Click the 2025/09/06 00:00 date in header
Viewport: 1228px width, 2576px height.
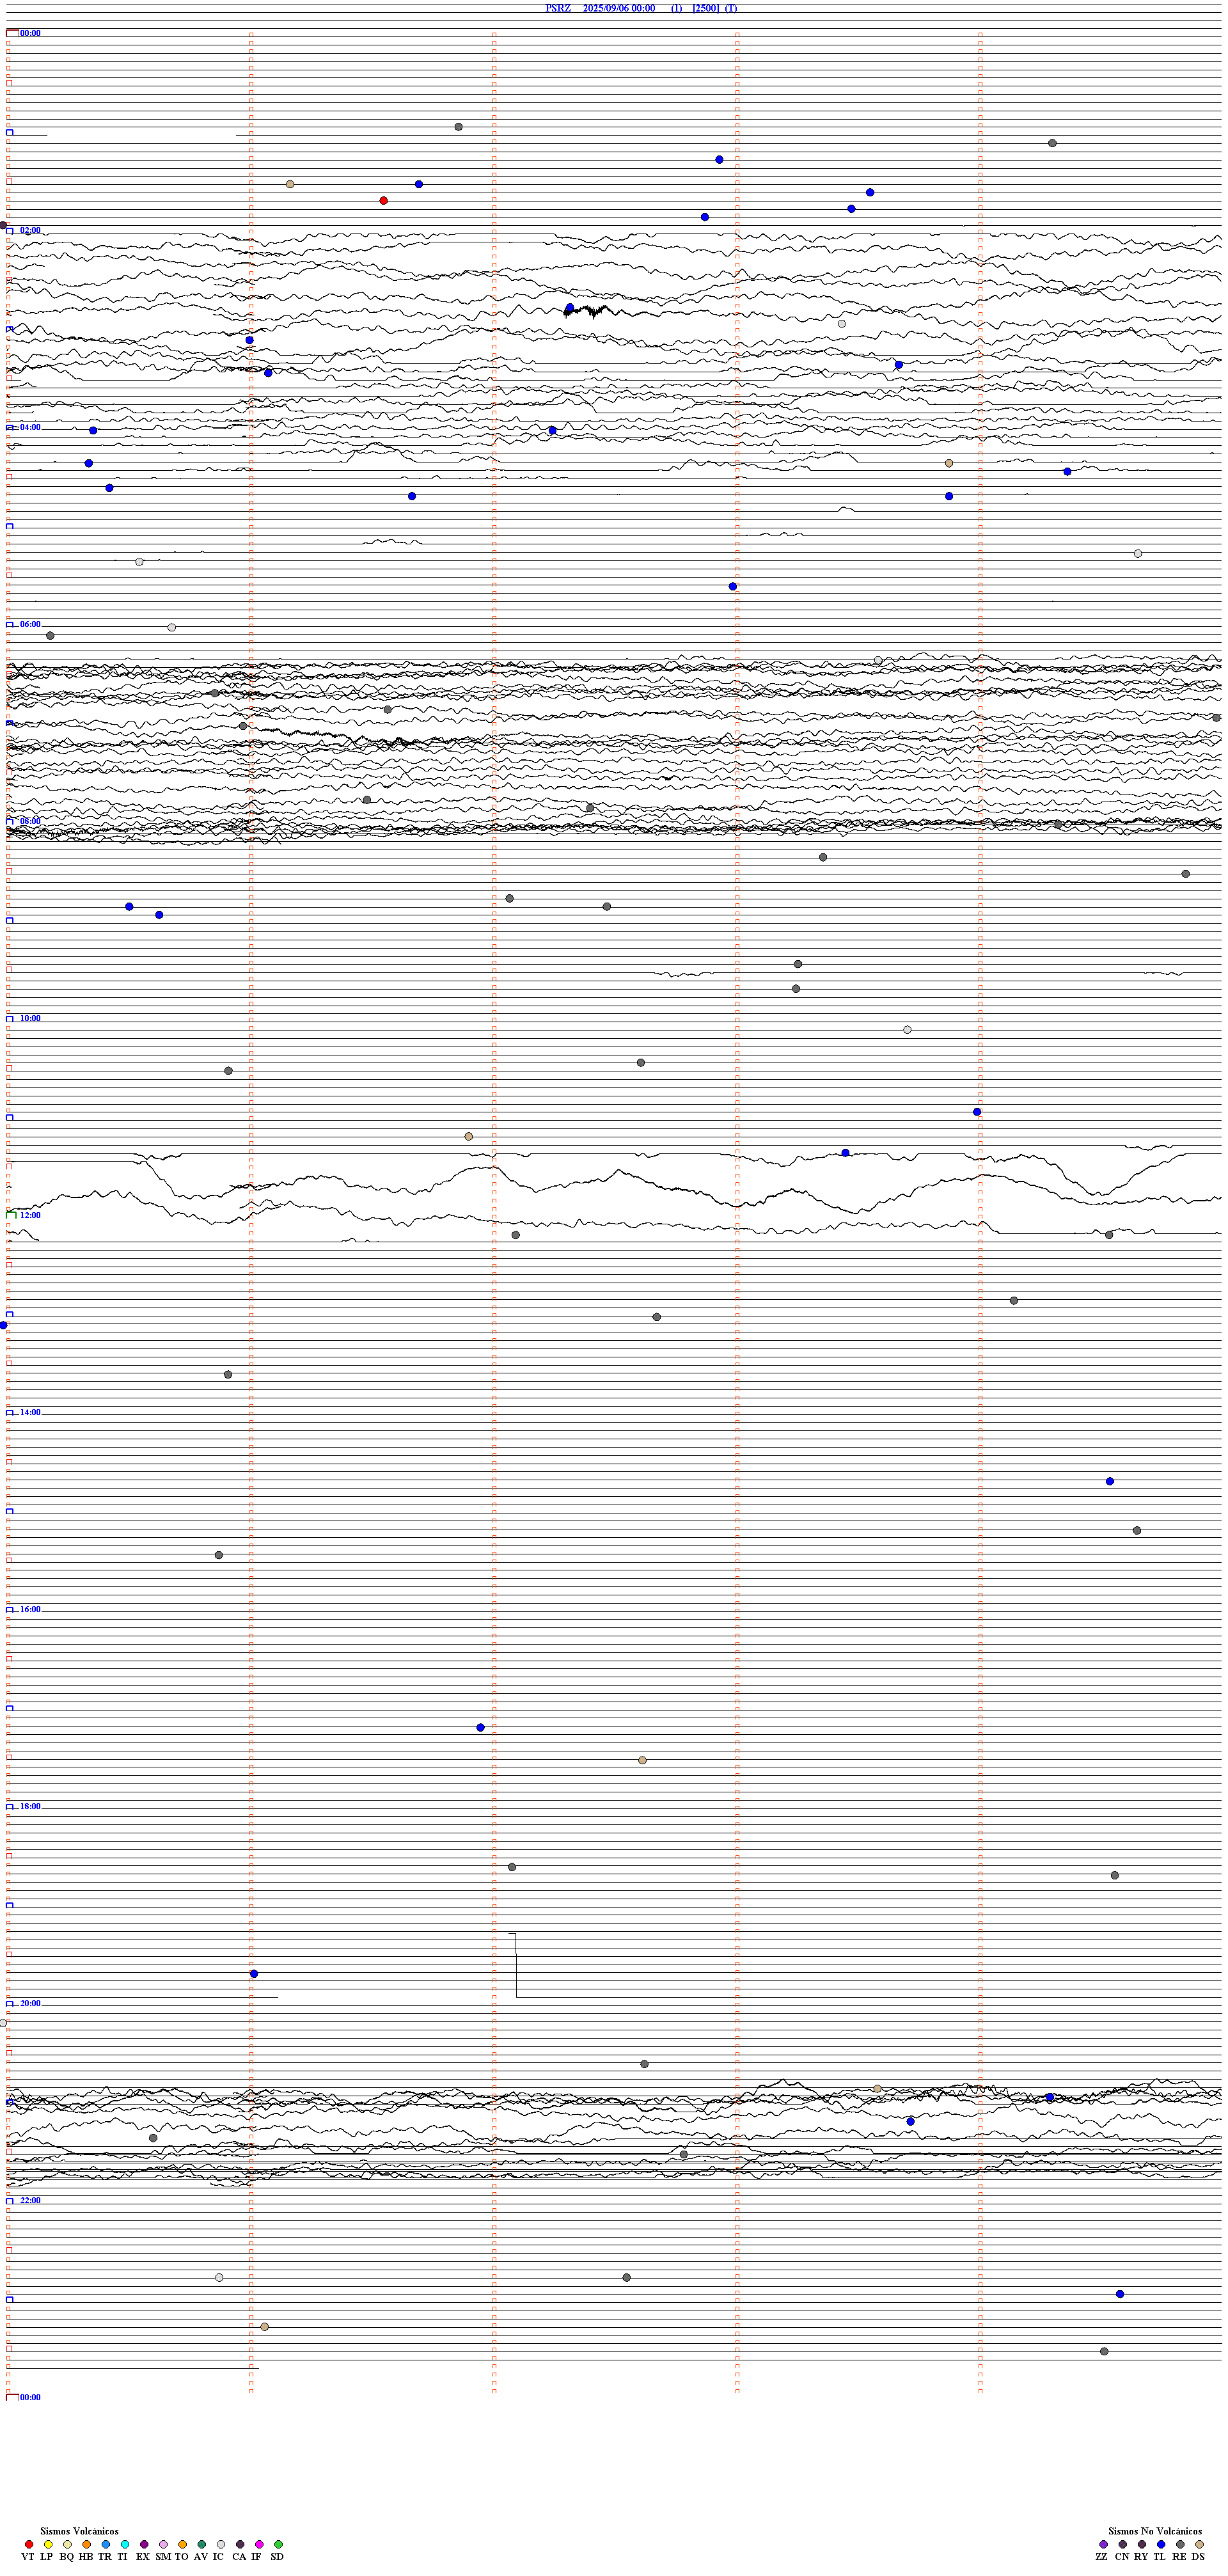pyautogui.click(x=619, y=8)
